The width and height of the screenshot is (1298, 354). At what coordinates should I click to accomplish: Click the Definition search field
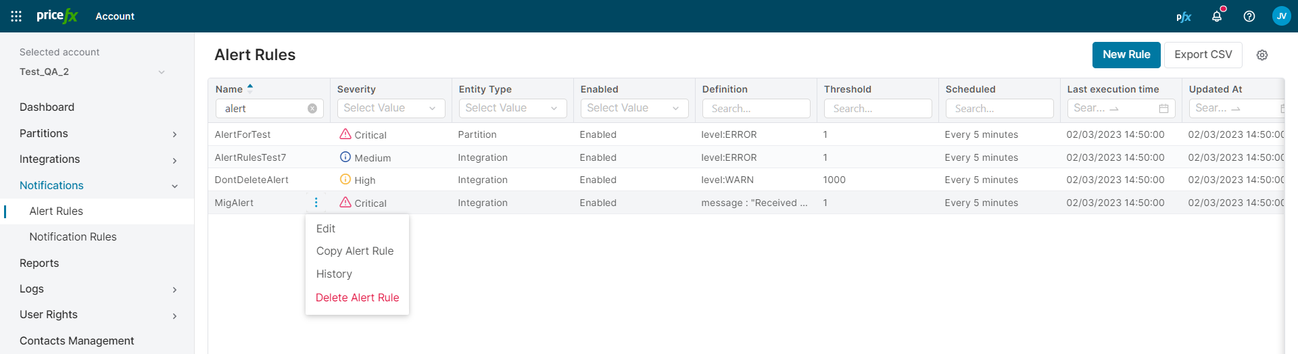coord(756,109)
